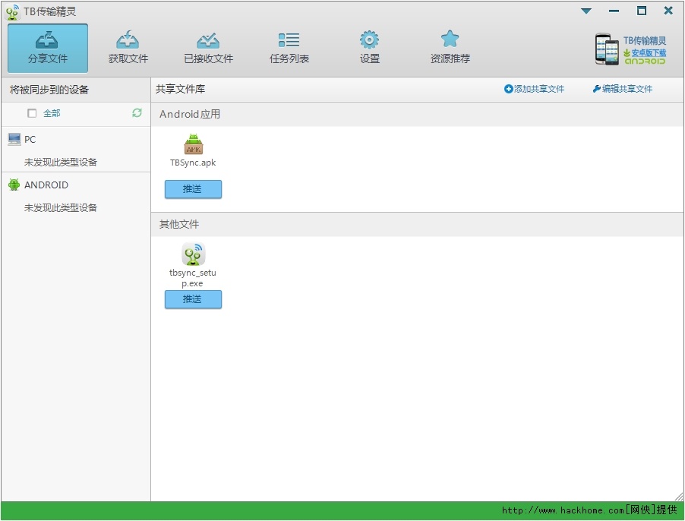Click the 共享文件库 heading
Image resolution: width=685 pixels, height=521 pixels.
181,89
